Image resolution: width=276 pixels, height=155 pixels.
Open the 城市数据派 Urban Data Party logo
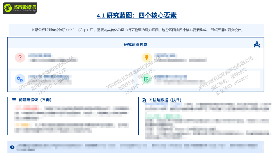tap(20, 8)
